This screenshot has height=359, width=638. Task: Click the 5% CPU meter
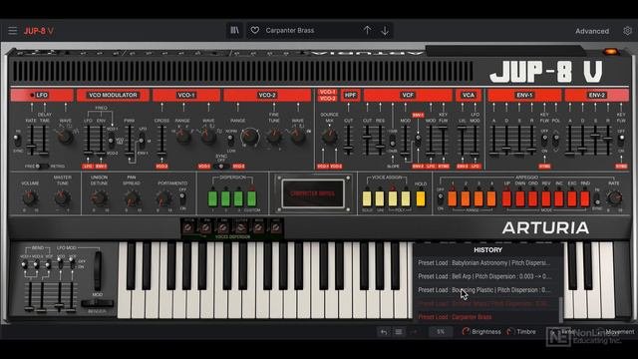click(x=441, y=332)
